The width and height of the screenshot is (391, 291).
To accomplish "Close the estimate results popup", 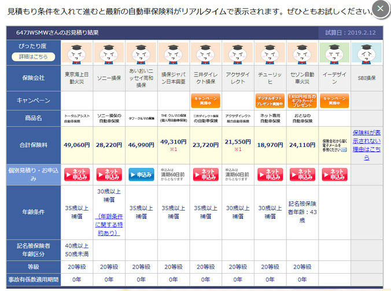I will click(379, 9).
